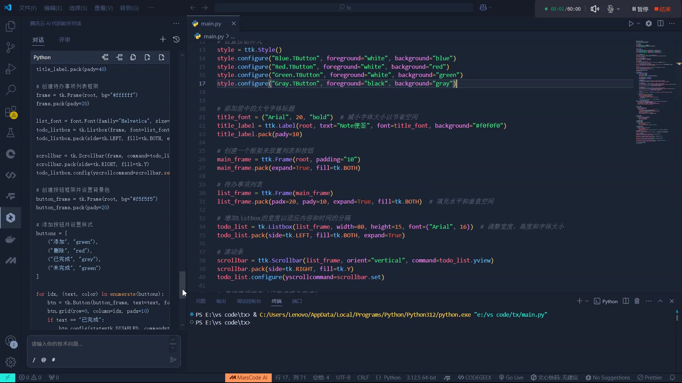682x383 pixels.
Task: Toggle the split editor layout button
Action: (660, 23)
